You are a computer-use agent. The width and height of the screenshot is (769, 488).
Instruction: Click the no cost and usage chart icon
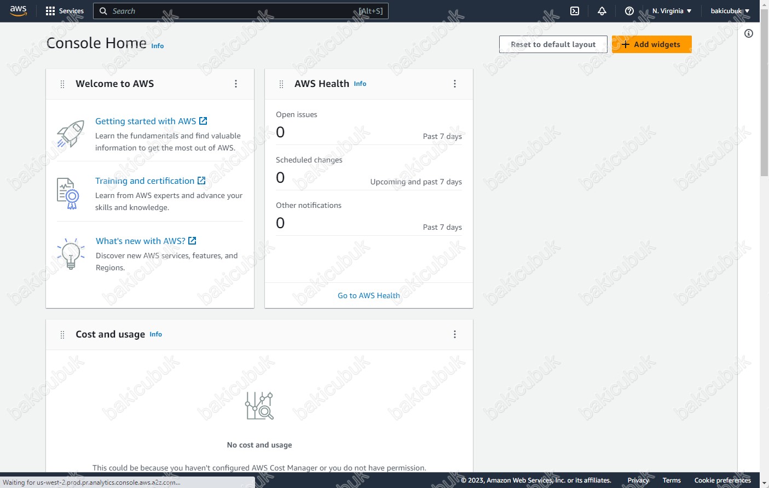click(259, 406)
